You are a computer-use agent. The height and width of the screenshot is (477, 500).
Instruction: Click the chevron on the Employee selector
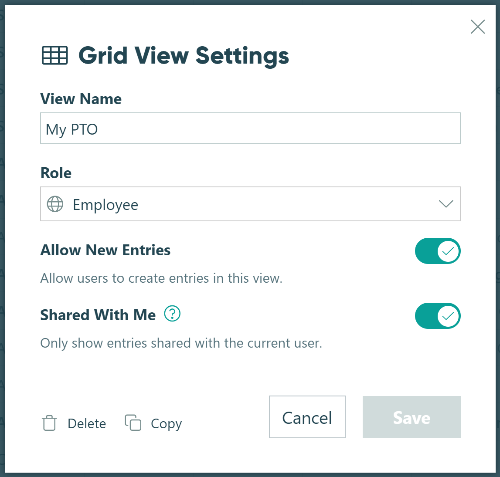click(x=446, y=204)
